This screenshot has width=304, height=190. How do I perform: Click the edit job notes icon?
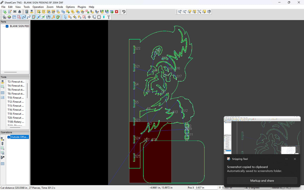point(10,12)
